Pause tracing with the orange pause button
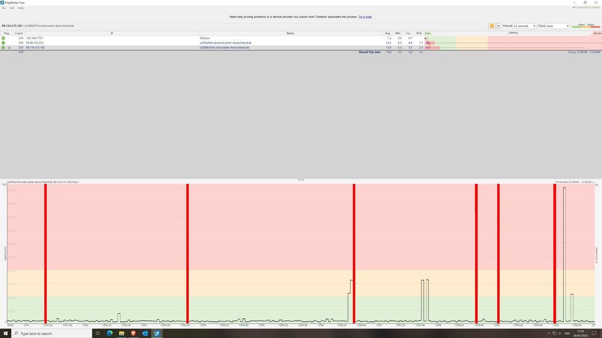Screen dimensions: 602x338 (x=492, y=26)
